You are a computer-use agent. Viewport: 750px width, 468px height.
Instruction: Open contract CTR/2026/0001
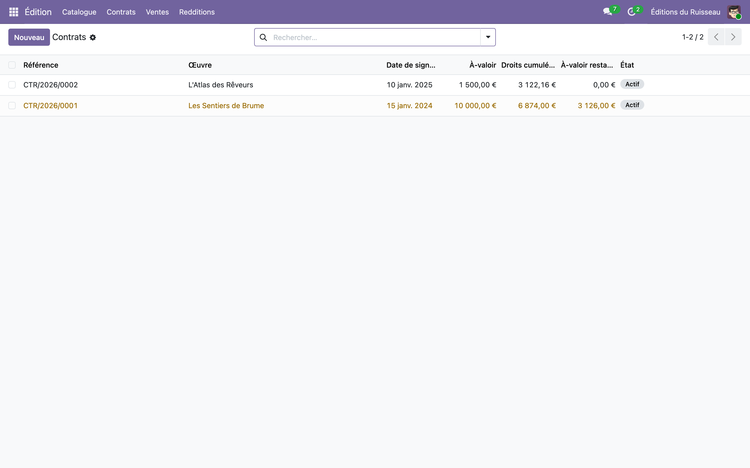(x=51, y=106)
